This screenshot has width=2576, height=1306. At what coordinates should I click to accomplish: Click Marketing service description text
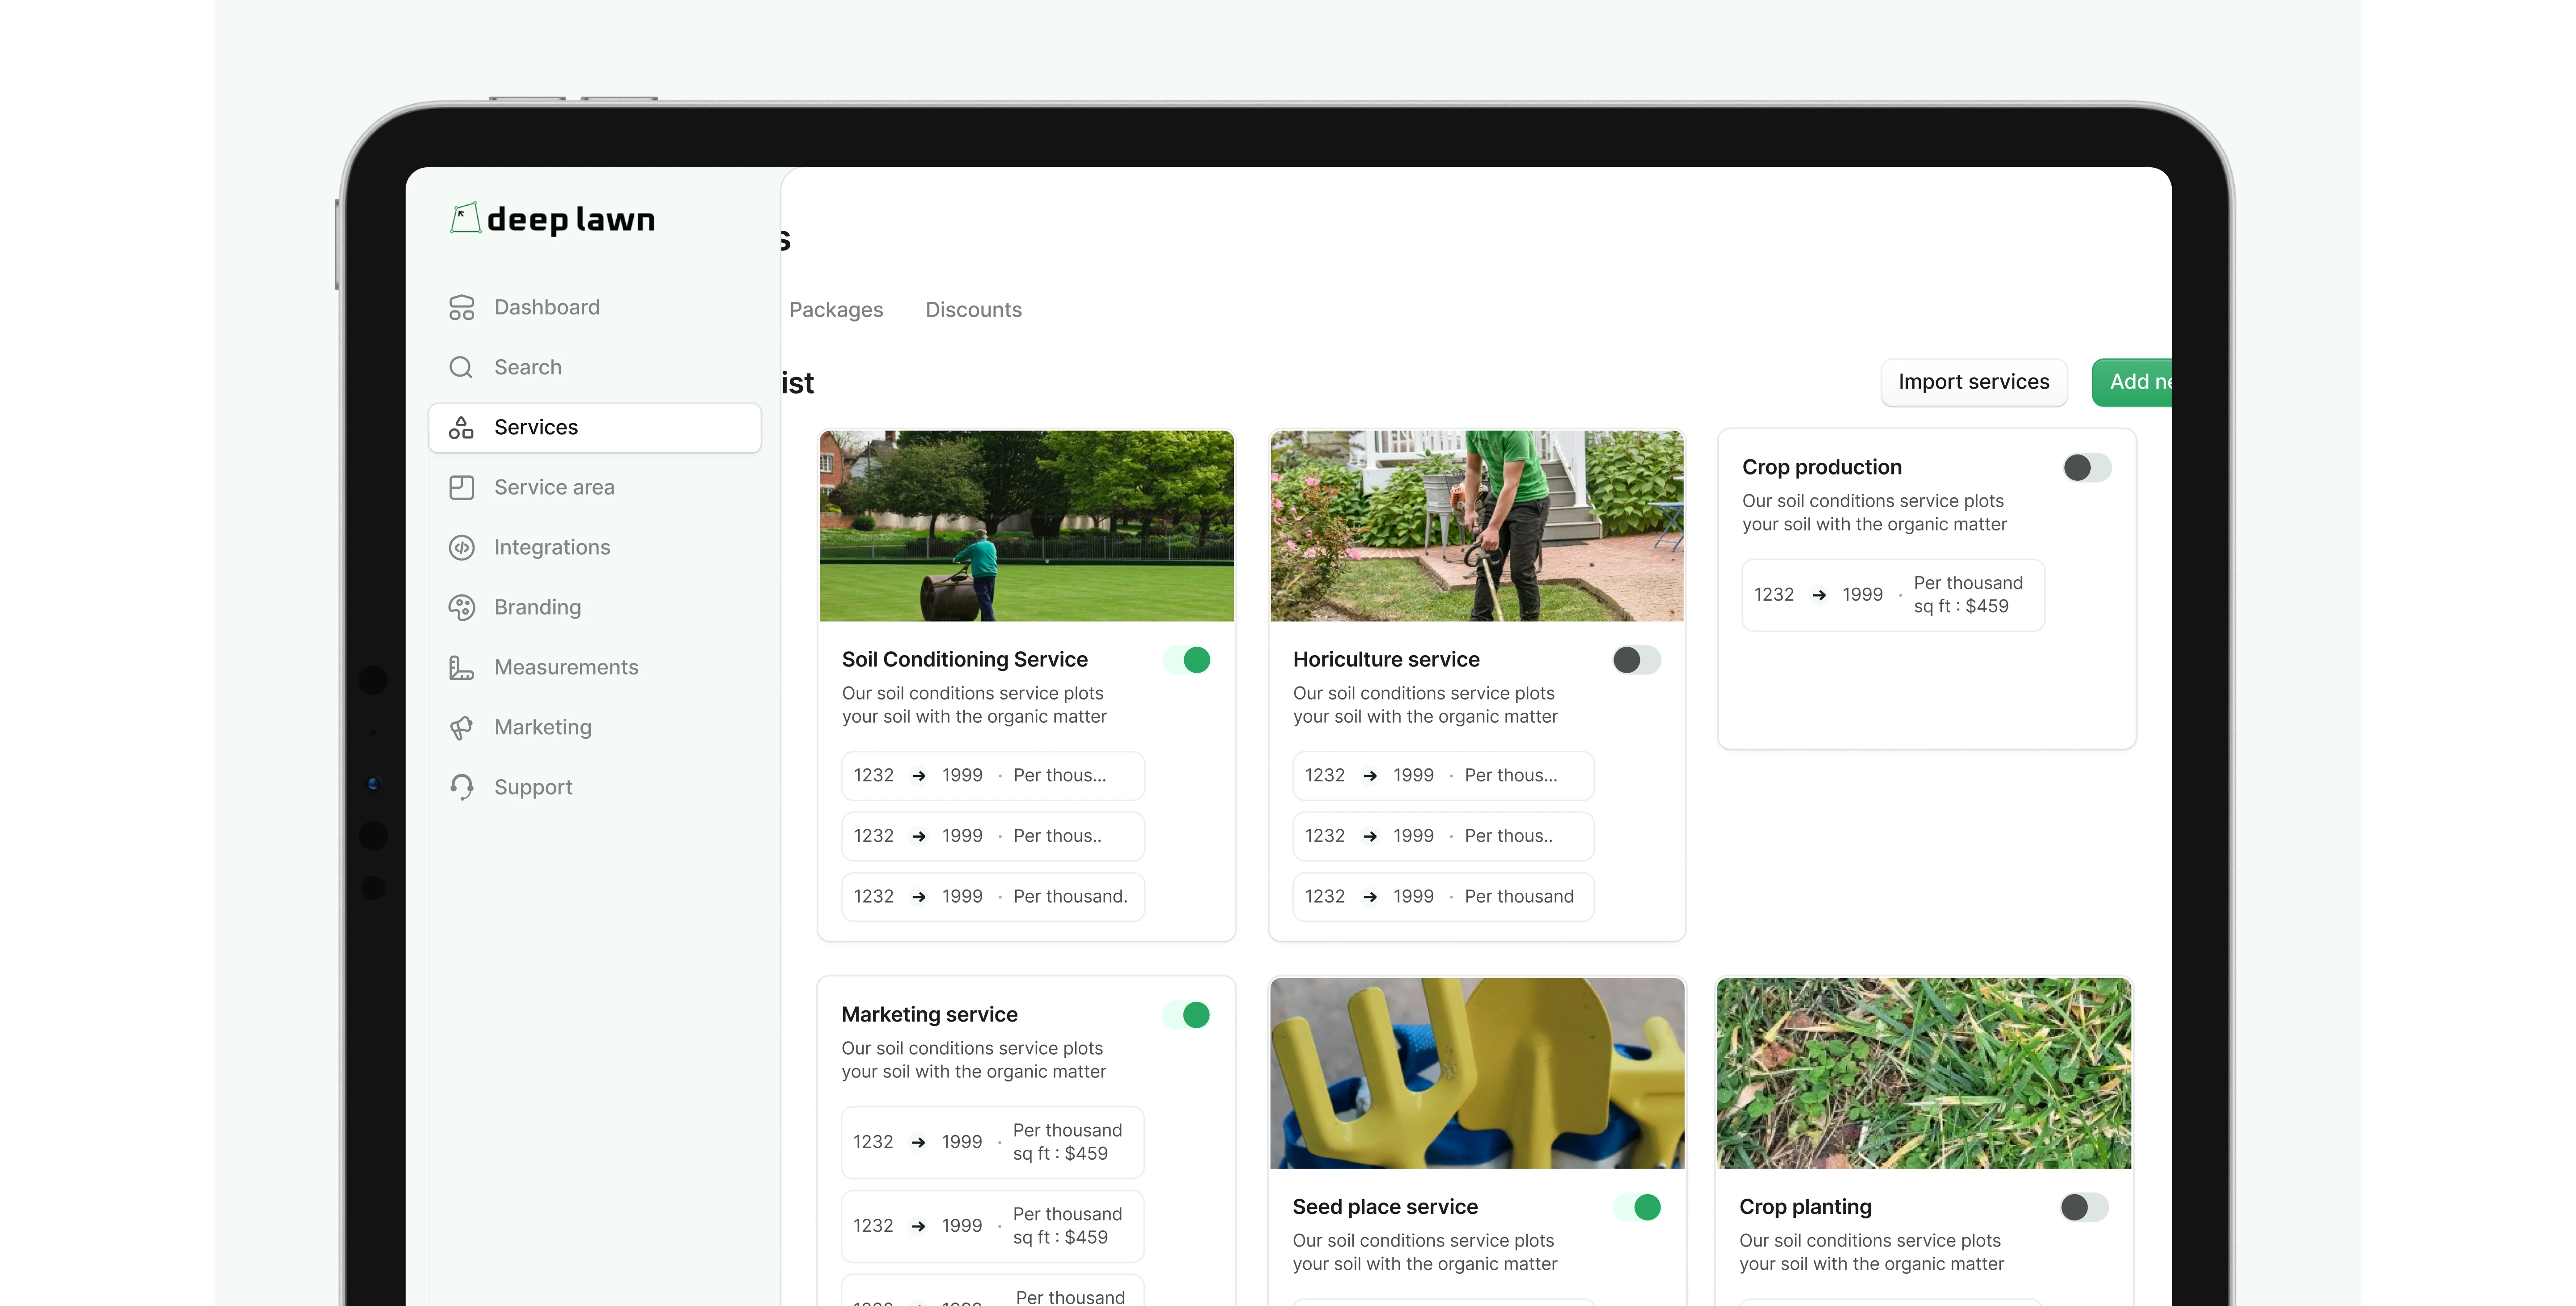point(974,1060)
